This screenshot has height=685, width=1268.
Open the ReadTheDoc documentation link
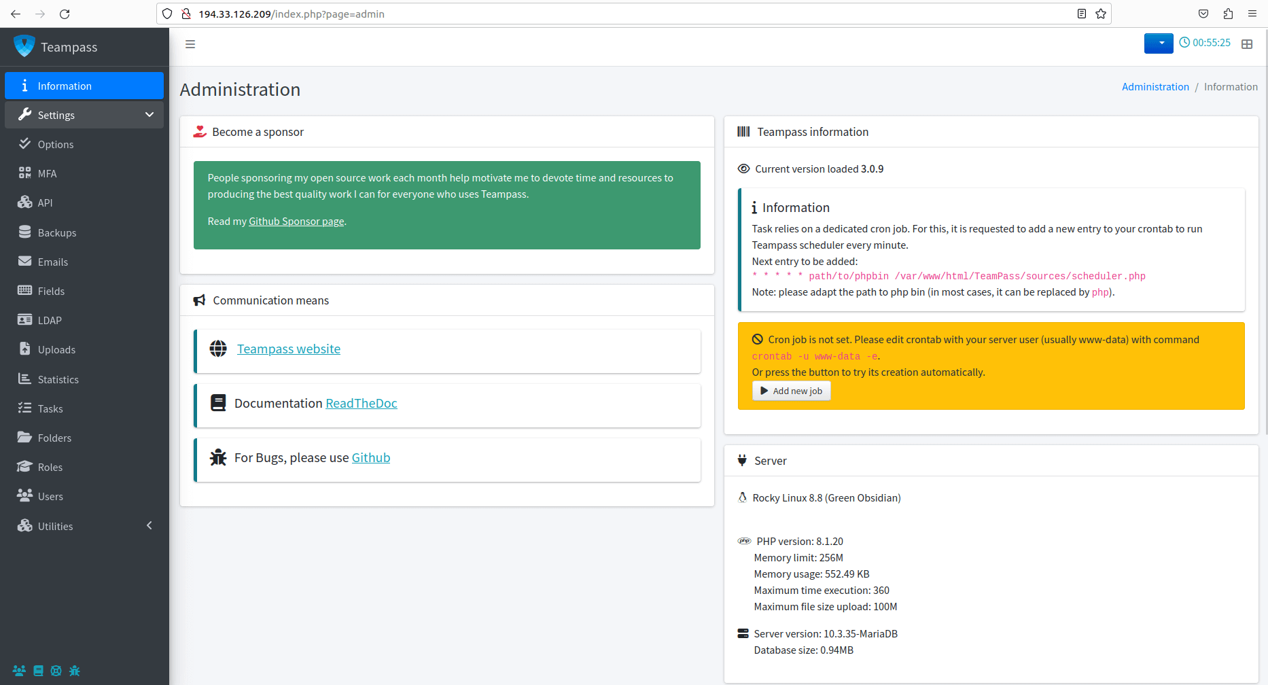[x=361, y=404]
